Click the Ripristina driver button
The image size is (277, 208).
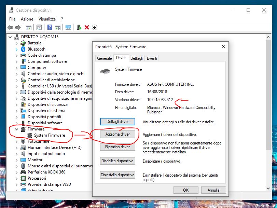click(x=117, y=147)
